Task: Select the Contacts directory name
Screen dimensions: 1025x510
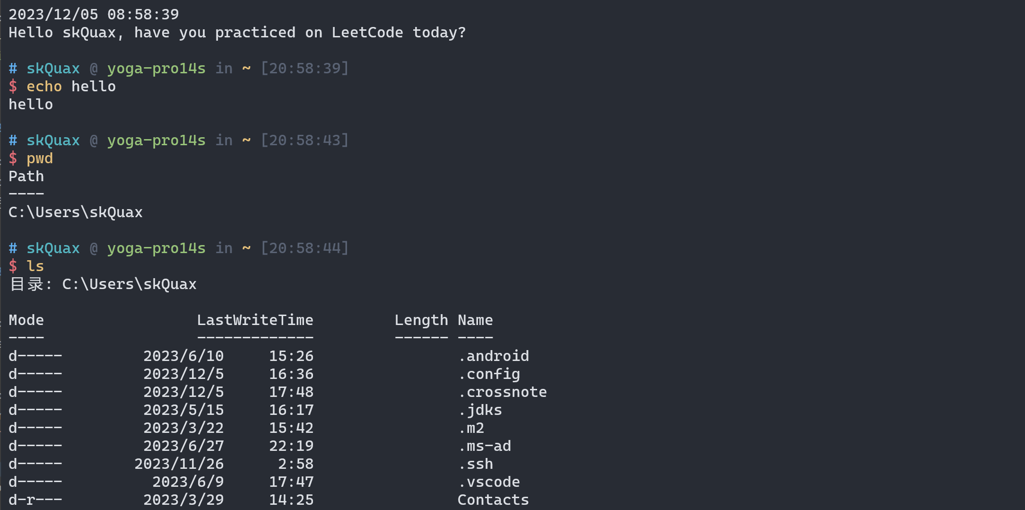Action: 493,500
